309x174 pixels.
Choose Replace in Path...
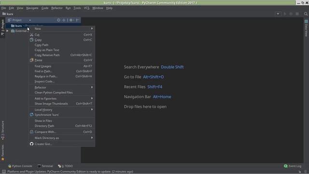click(62, 76)
